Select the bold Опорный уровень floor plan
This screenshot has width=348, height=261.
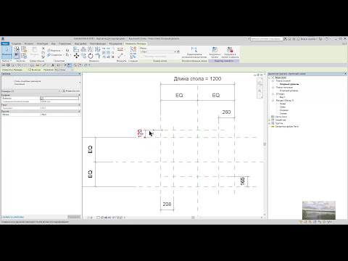[289, 84]
